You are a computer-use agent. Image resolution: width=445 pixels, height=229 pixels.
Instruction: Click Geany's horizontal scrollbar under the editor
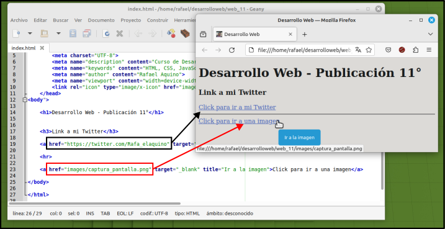[x=94, y=204]
